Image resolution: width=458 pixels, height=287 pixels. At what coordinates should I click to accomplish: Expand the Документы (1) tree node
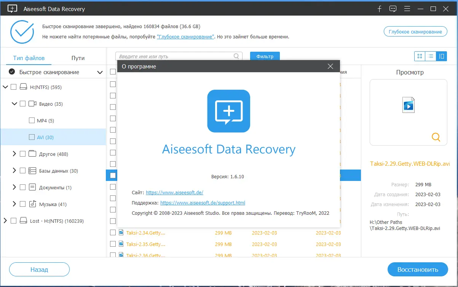click(14, 187)
